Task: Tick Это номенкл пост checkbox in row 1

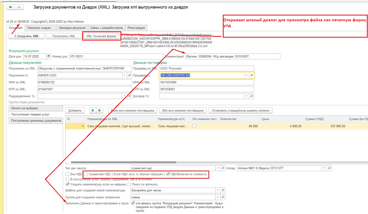Action: tap(194, 126)
